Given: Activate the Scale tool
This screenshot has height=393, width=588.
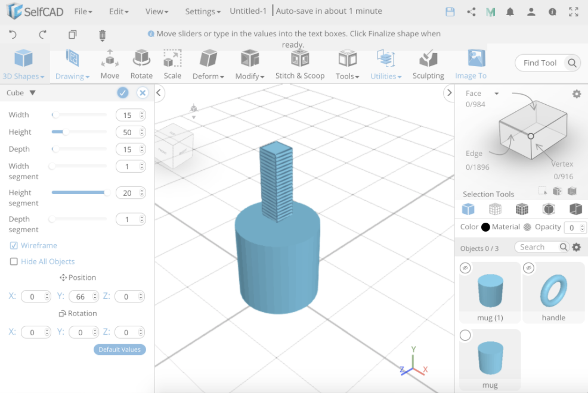Looking at the screenshot, I should 172,64.
